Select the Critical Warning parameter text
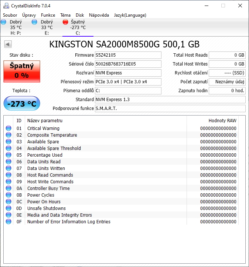The height and width of the screenshot is (267, 249). 43,128
